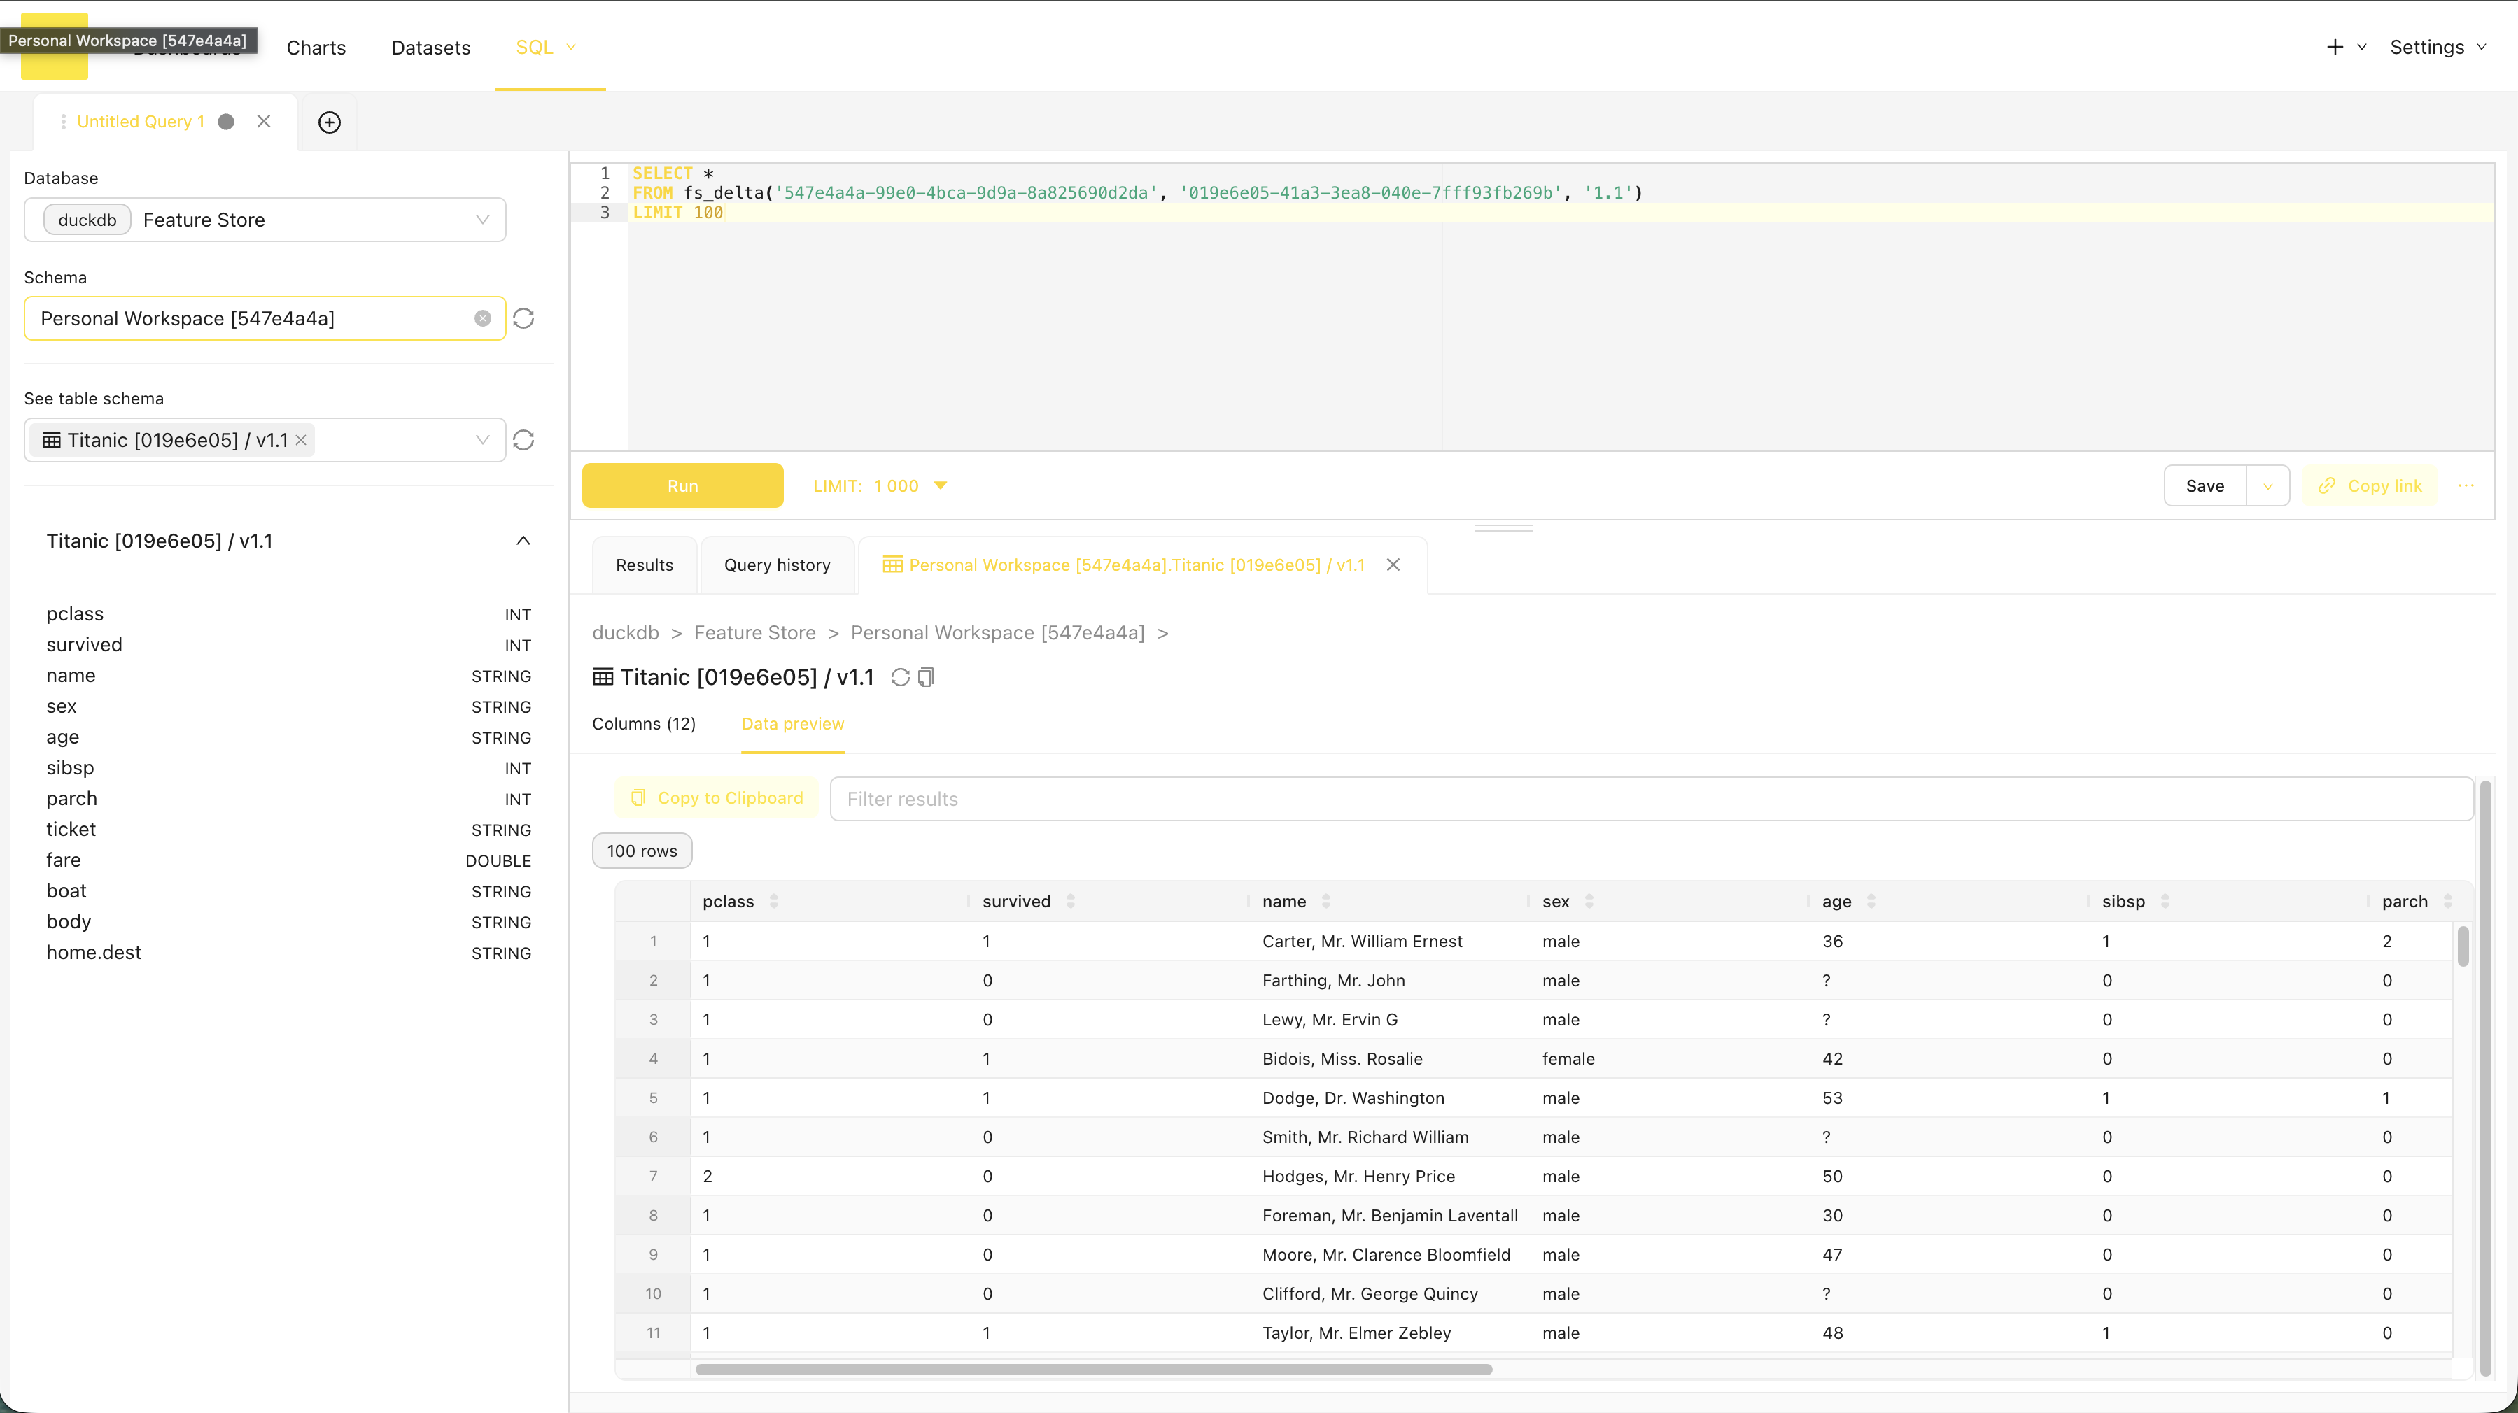Open the Database dropdown
Viewport: 2518px width, 1413px height.
click(264, 220)
